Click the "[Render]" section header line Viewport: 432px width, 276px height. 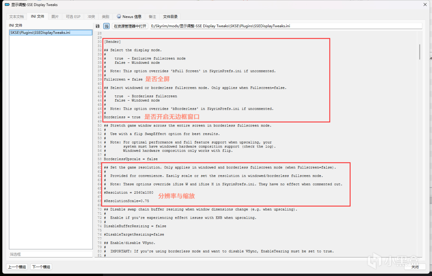point(112,42)
